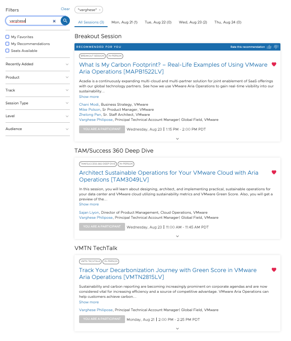Give thumbs up to the recommendation
The height and width of the screenshot is (341, 291).
click(269, 47)
